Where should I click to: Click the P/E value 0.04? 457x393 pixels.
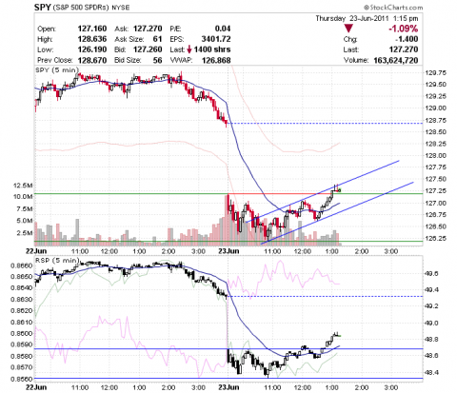coord(223,29)
